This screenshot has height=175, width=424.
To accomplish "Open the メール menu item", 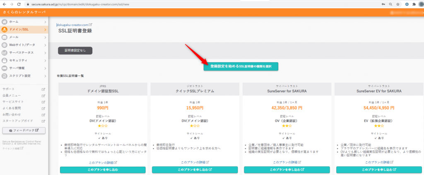I will 24,37.
